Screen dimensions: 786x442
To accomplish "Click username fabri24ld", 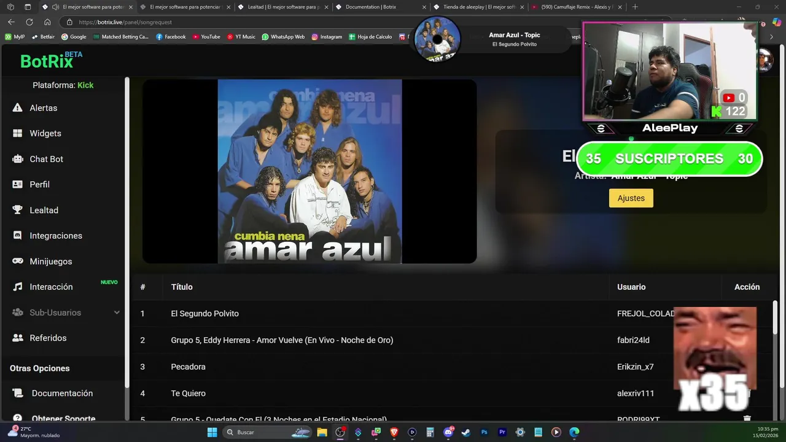I will 633,340.
